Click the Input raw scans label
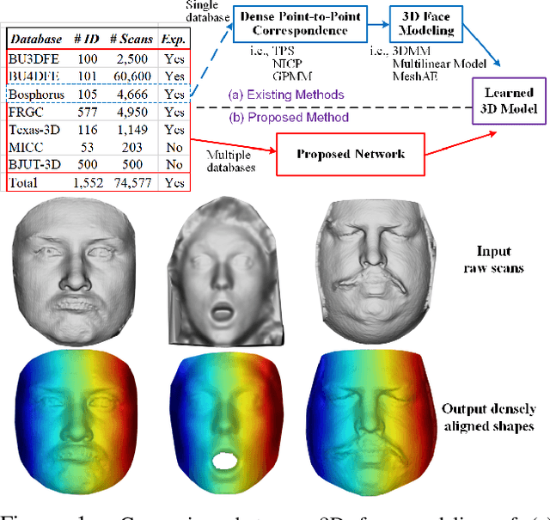Viewport: 550px width, 520px height. click(493, 260)
